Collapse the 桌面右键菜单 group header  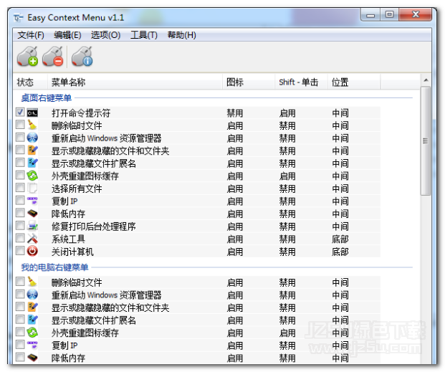click(47, 98)
